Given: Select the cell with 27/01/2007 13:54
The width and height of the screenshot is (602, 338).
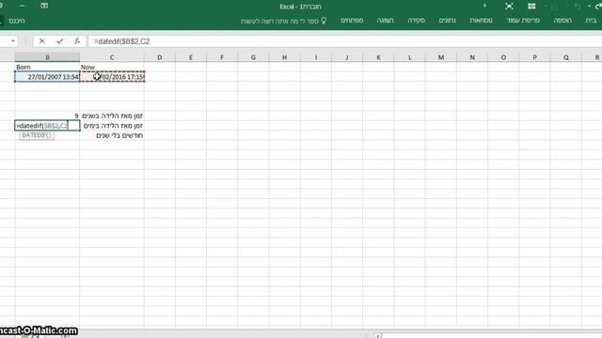Looking at the screenshot, I should click(47, 77).
